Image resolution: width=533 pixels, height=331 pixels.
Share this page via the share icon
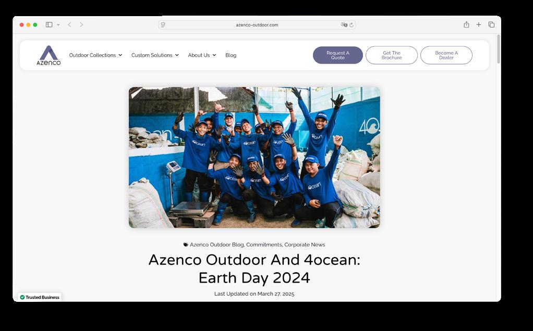pyautogui.click(x=466, y=24)
